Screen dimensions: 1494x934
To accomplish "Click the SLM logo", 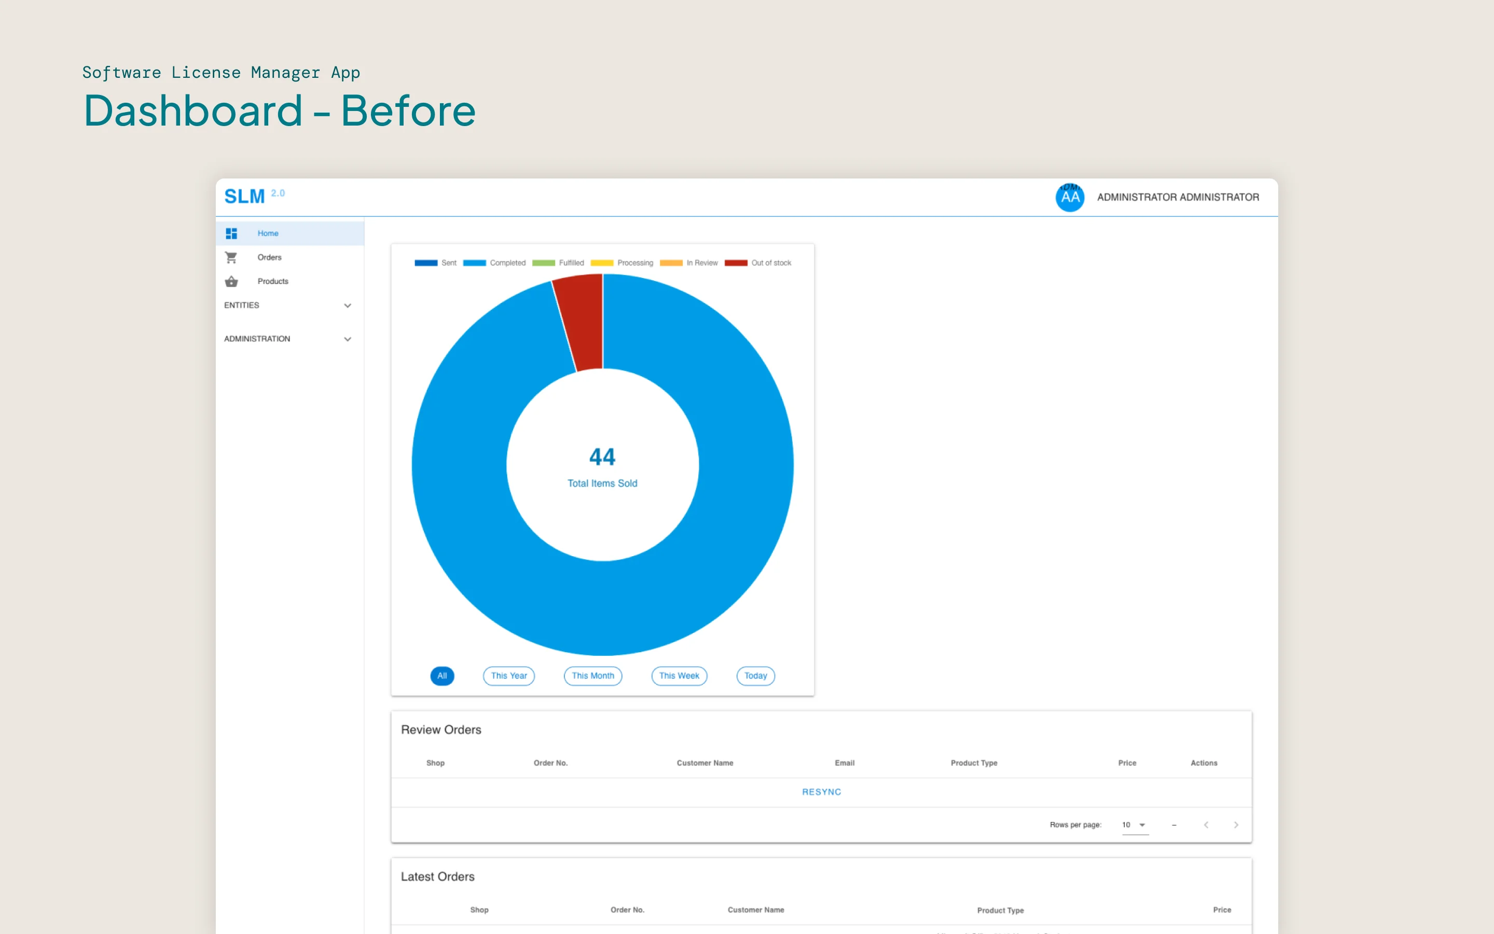I will 244,197.
